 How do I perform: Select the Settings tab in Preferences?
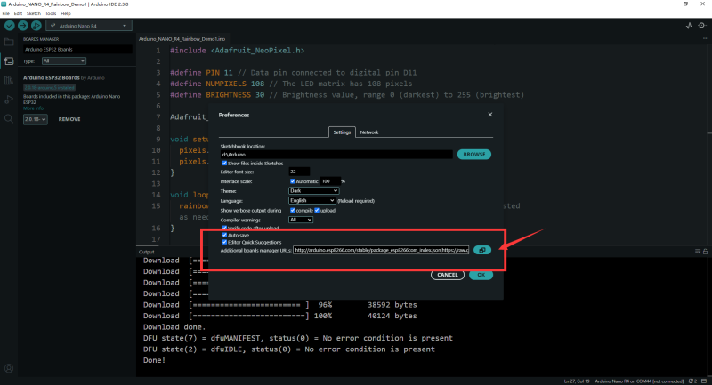click(342, 132)
